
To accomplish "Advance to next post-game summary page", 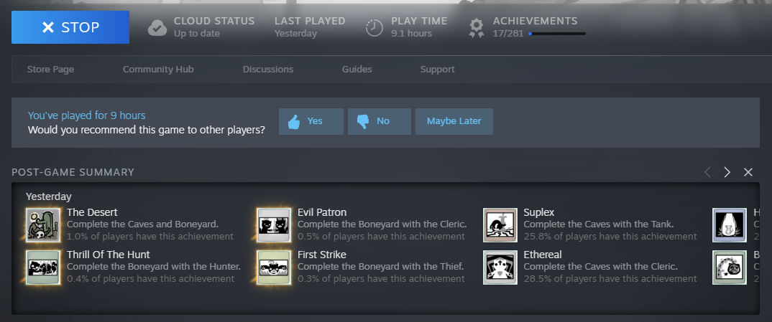I will click(727, 172).
